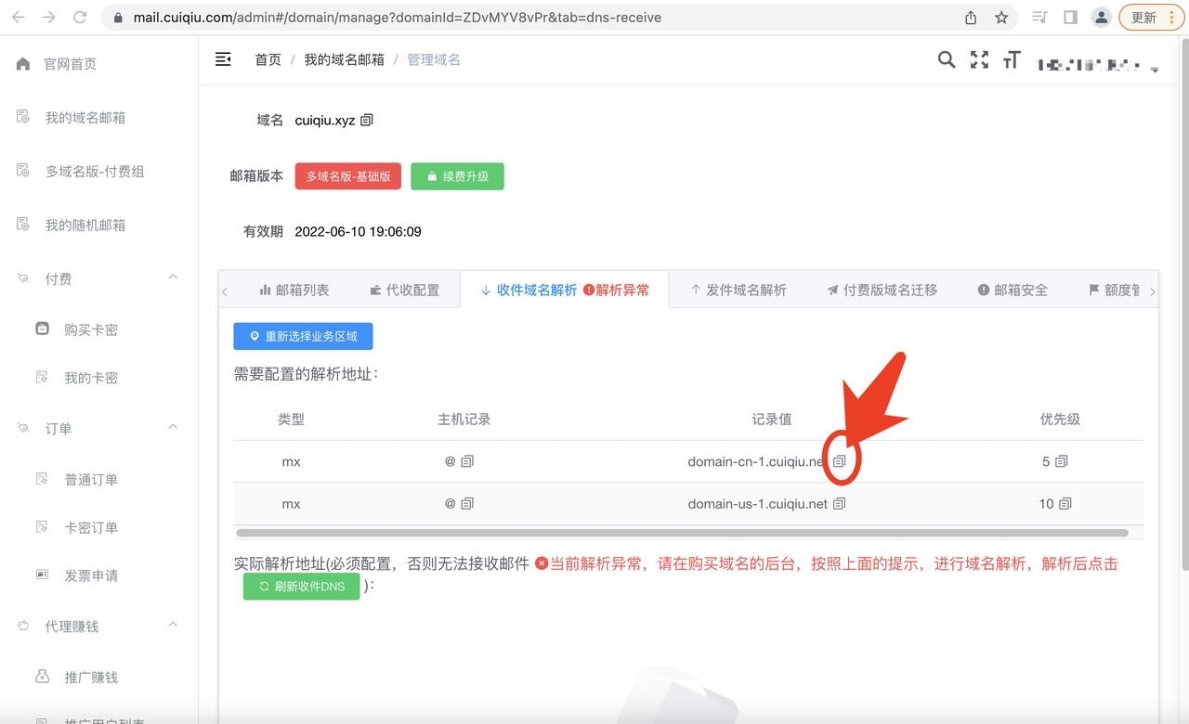Copy the priority value 5
This screenshot has width=1189, height=724.
point(1062,461)
